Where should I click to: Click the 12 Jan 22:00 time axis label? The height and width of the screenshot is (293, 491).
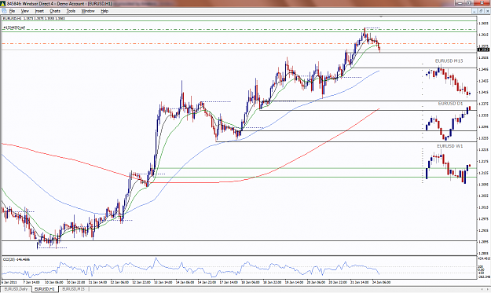pyautogui.click(x=141, y=282)
